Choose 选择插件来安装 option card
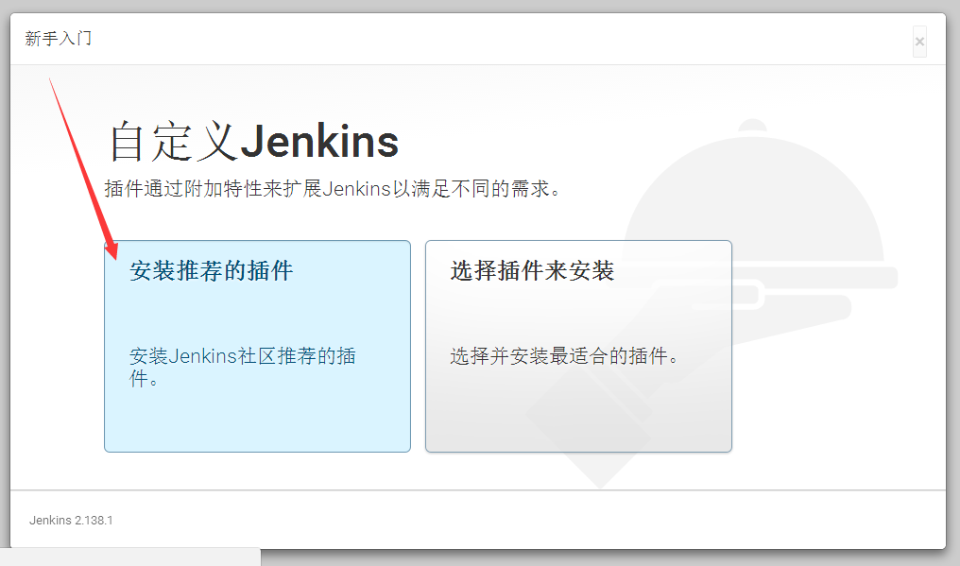The image size is (960, 566). point(578,346)
